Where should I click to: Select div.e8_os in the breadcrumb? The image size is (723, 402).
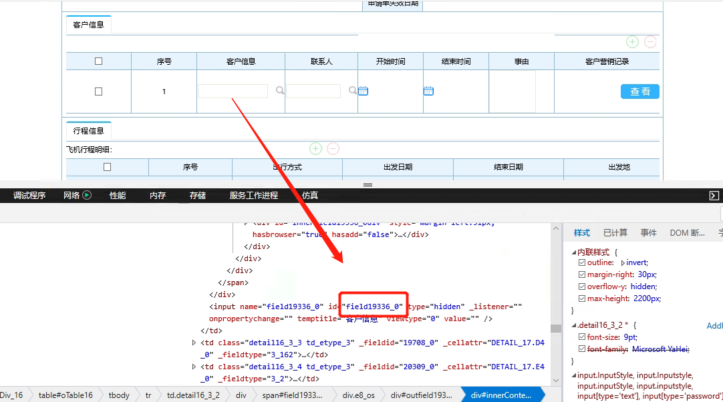pyautogui.click(x=359, y=395)
